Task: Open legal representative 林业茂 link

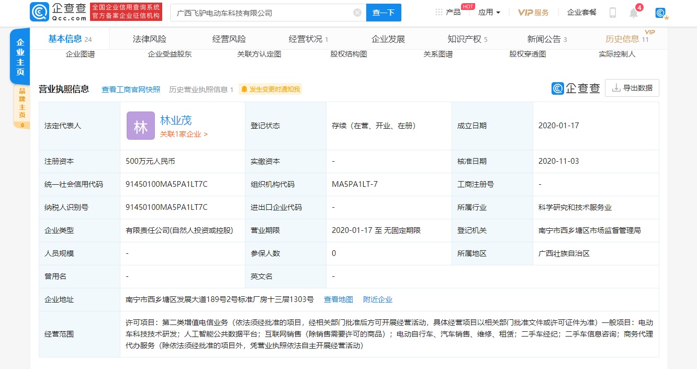Action: (x=176, y=120)
